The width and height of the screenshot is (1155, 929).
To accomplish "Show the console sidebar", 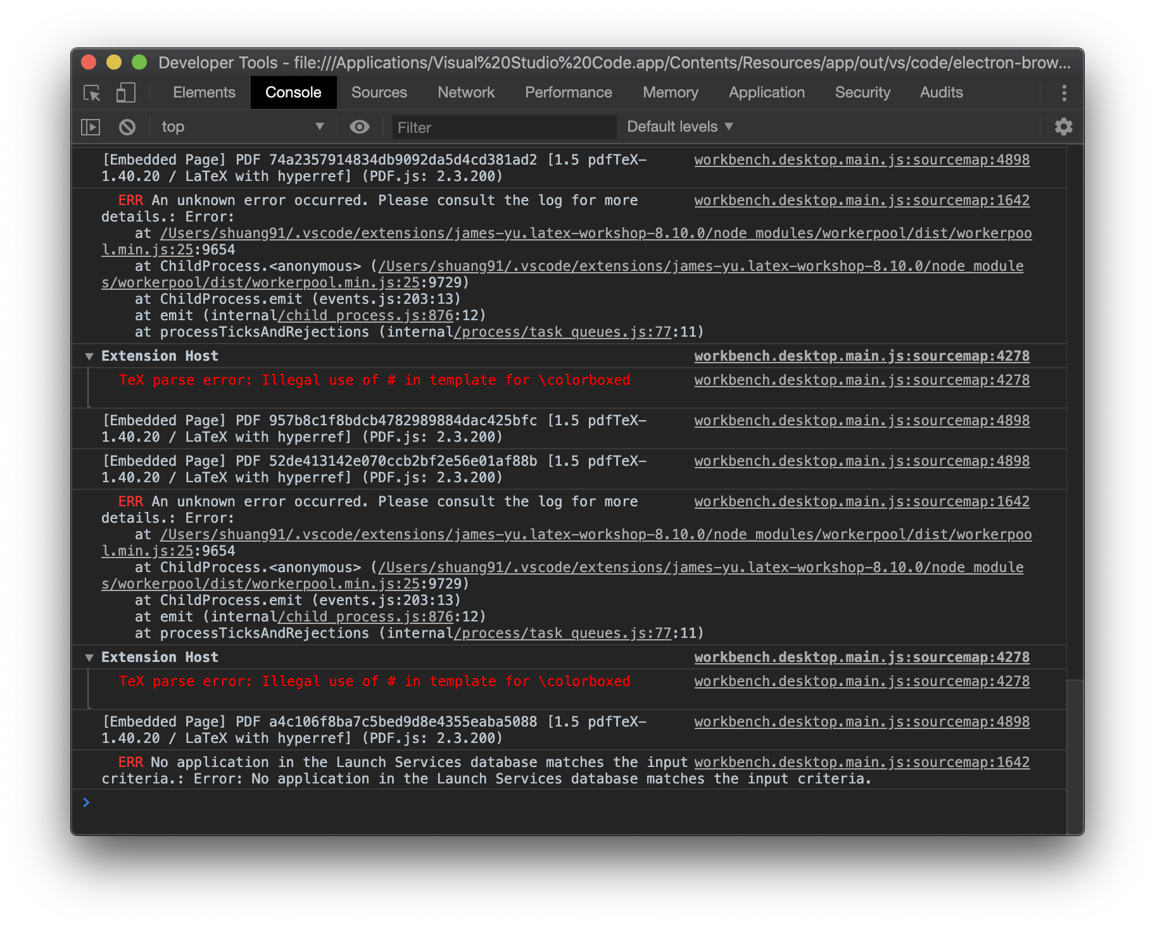I will 90,127.
